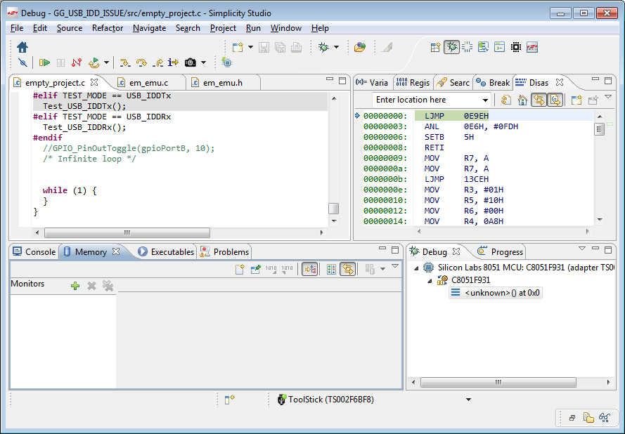
Task: Refresh the Disassembly view
Action: coord(505,100)
